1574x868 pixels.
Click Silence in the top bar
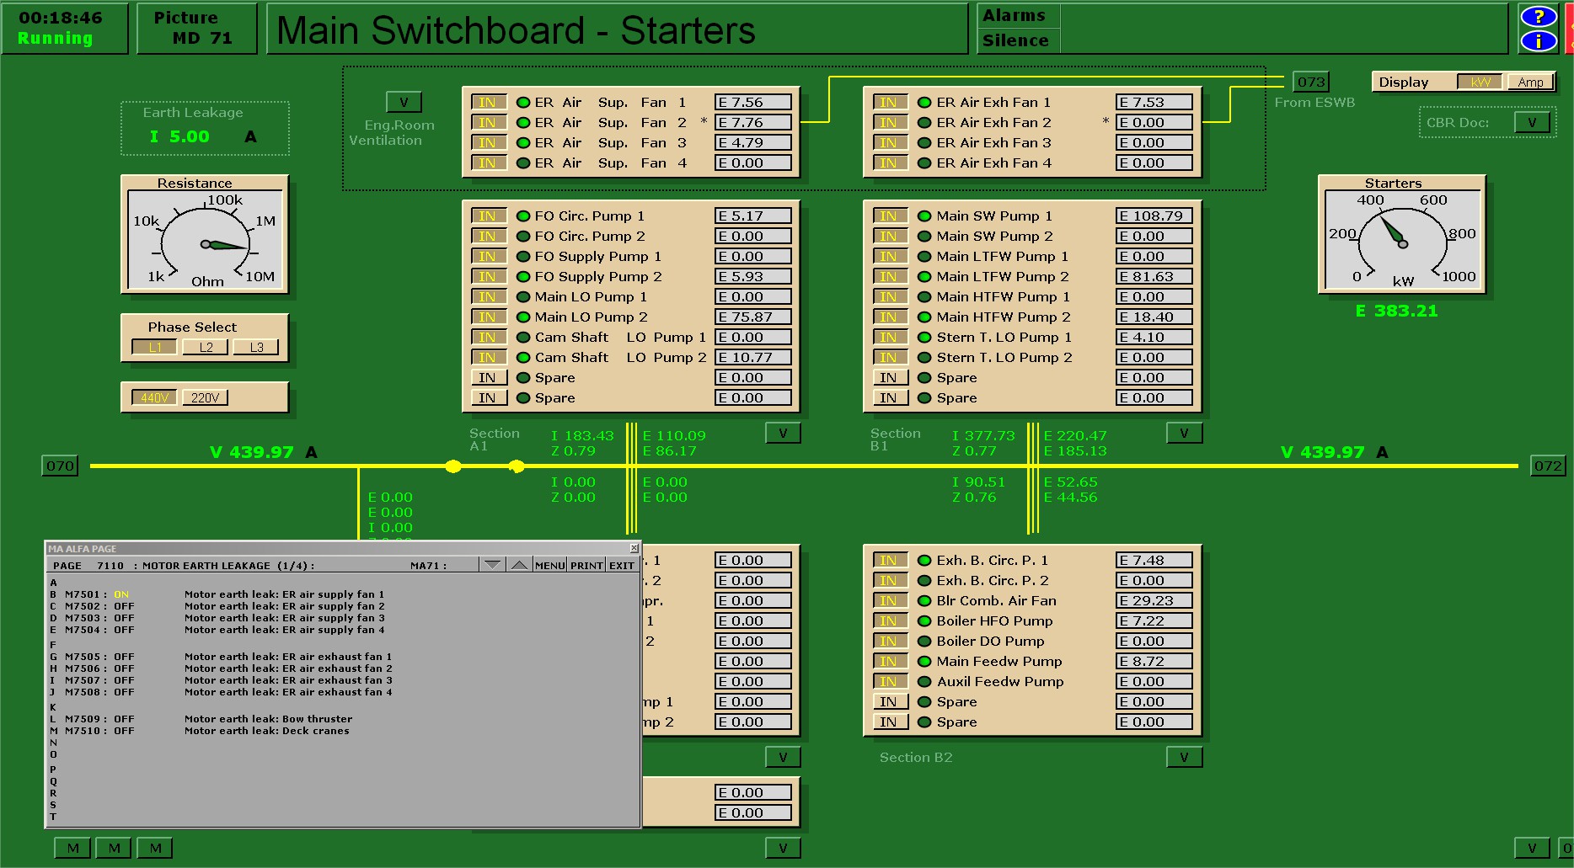pos(1018,40)
